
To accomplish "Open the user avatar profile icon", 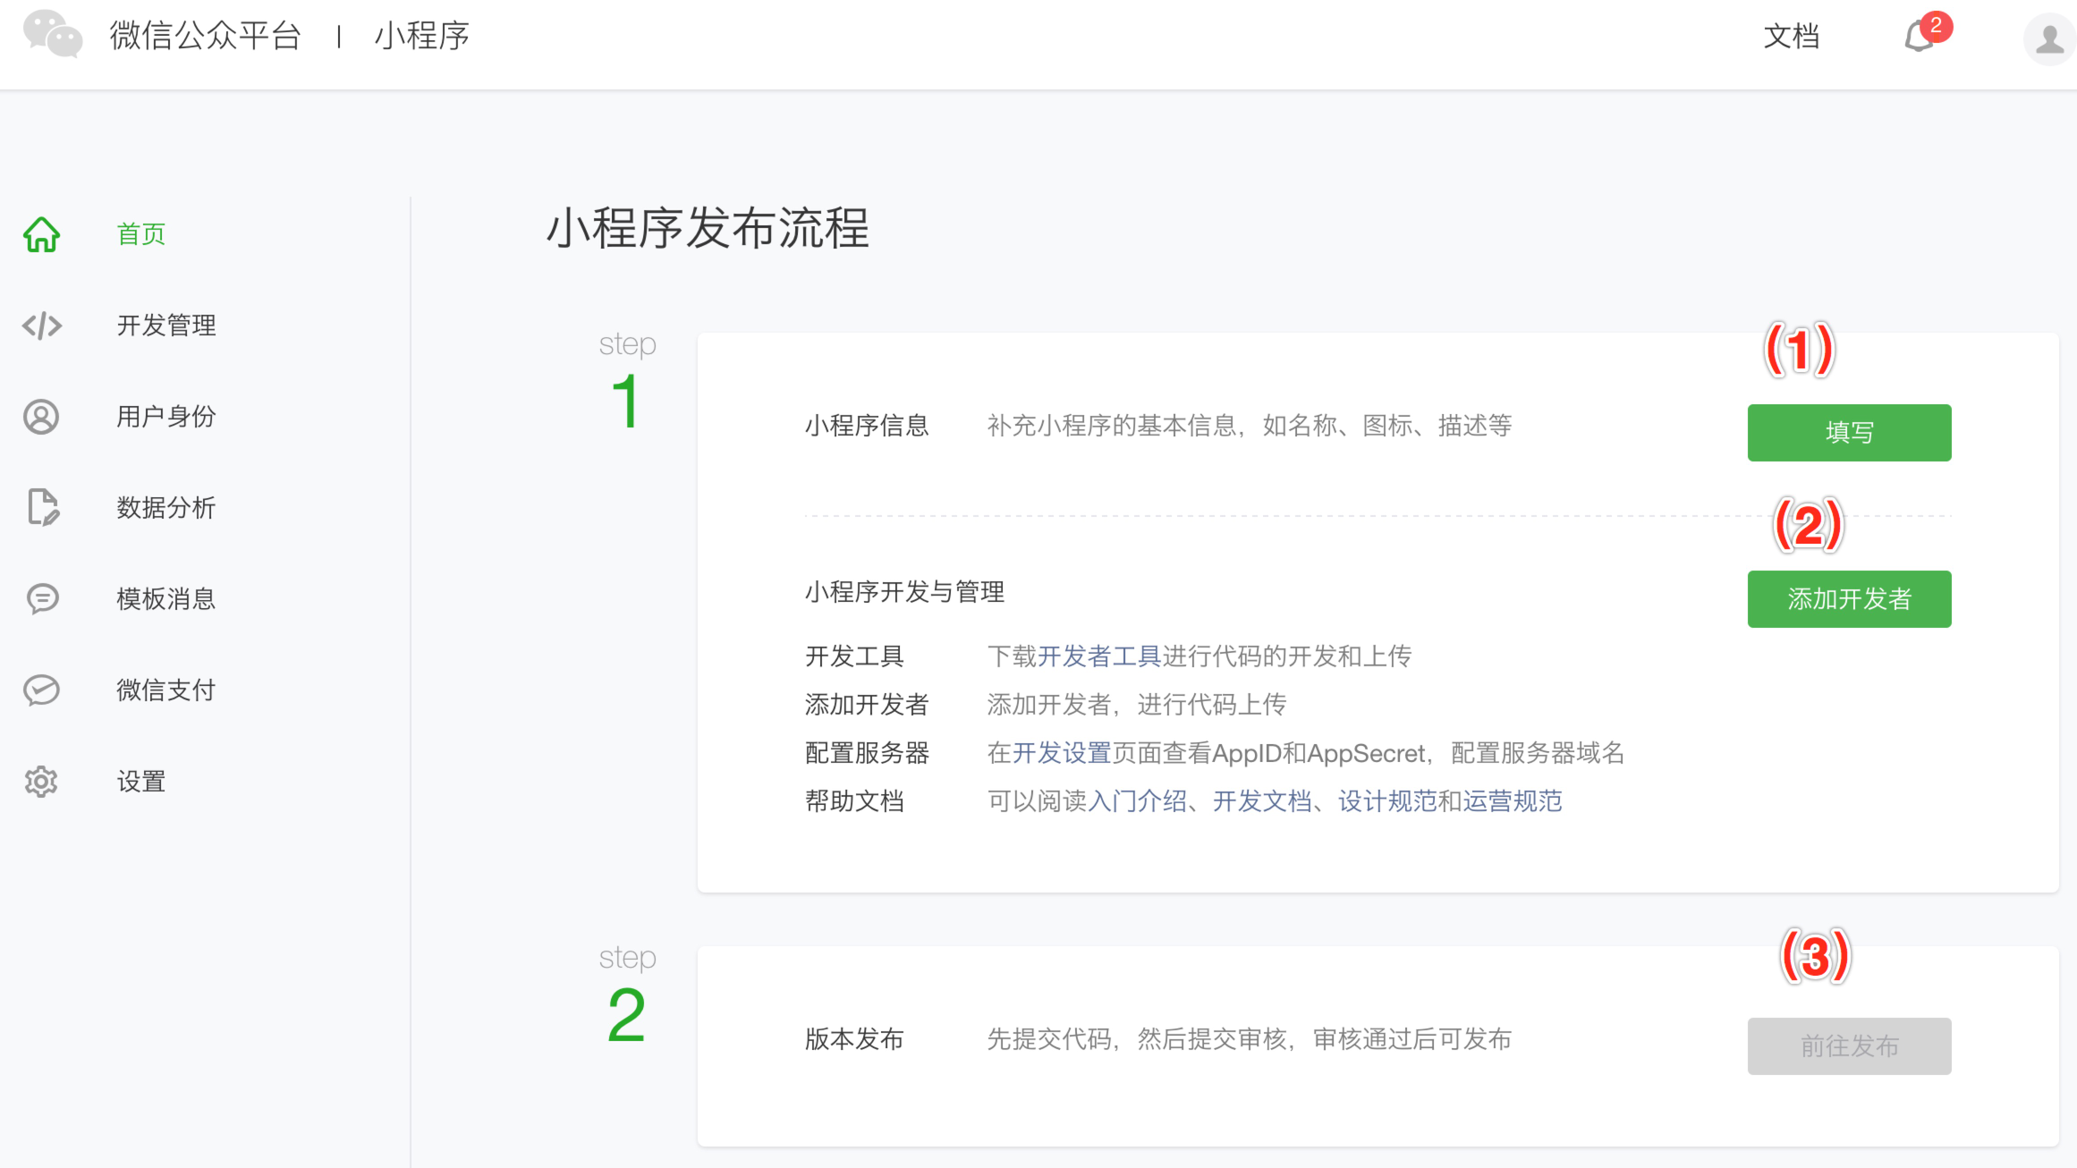I will tap(2049, 38).
